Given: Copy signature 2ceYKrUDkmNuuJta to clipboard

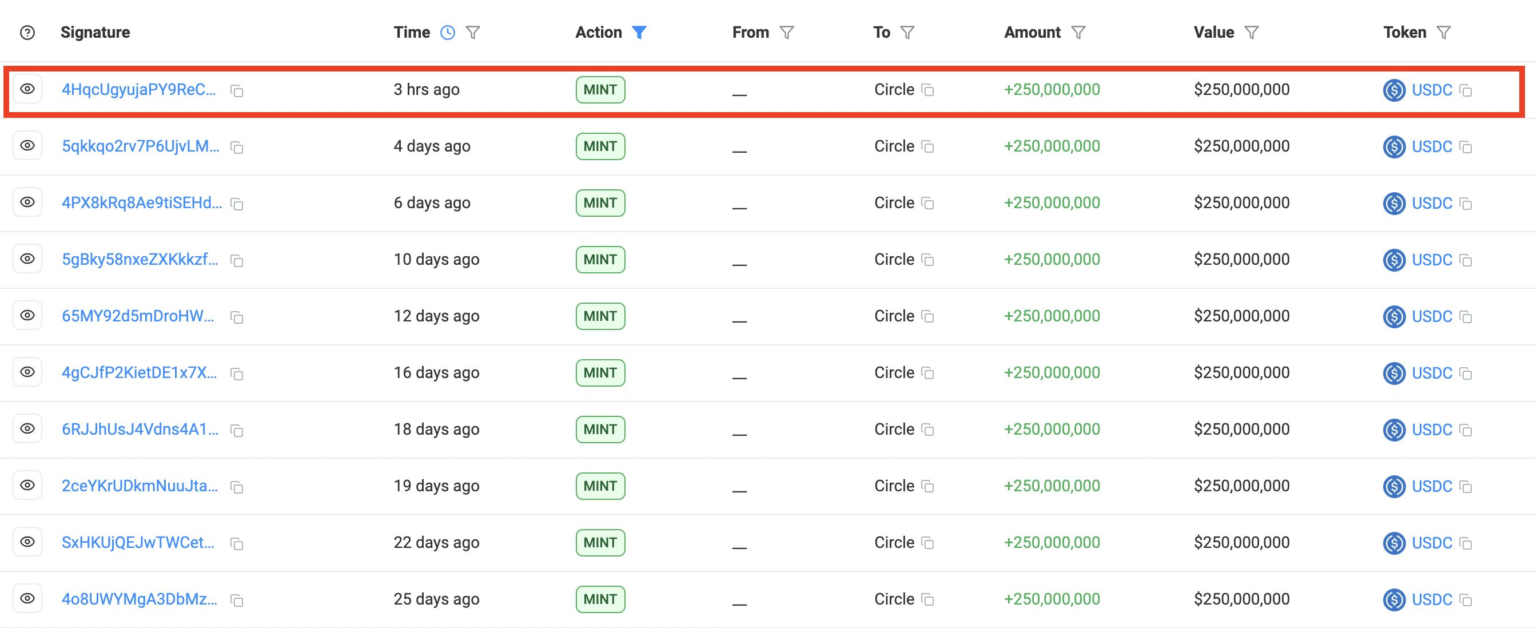Looking at the screenshot, I should tap(237, 487).
